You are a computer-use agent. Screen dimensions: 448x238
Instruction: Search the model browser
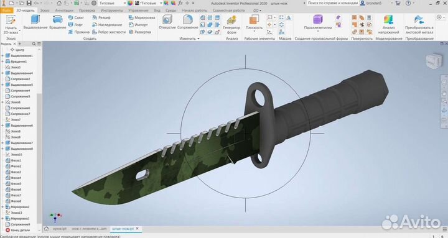point(34,44)
